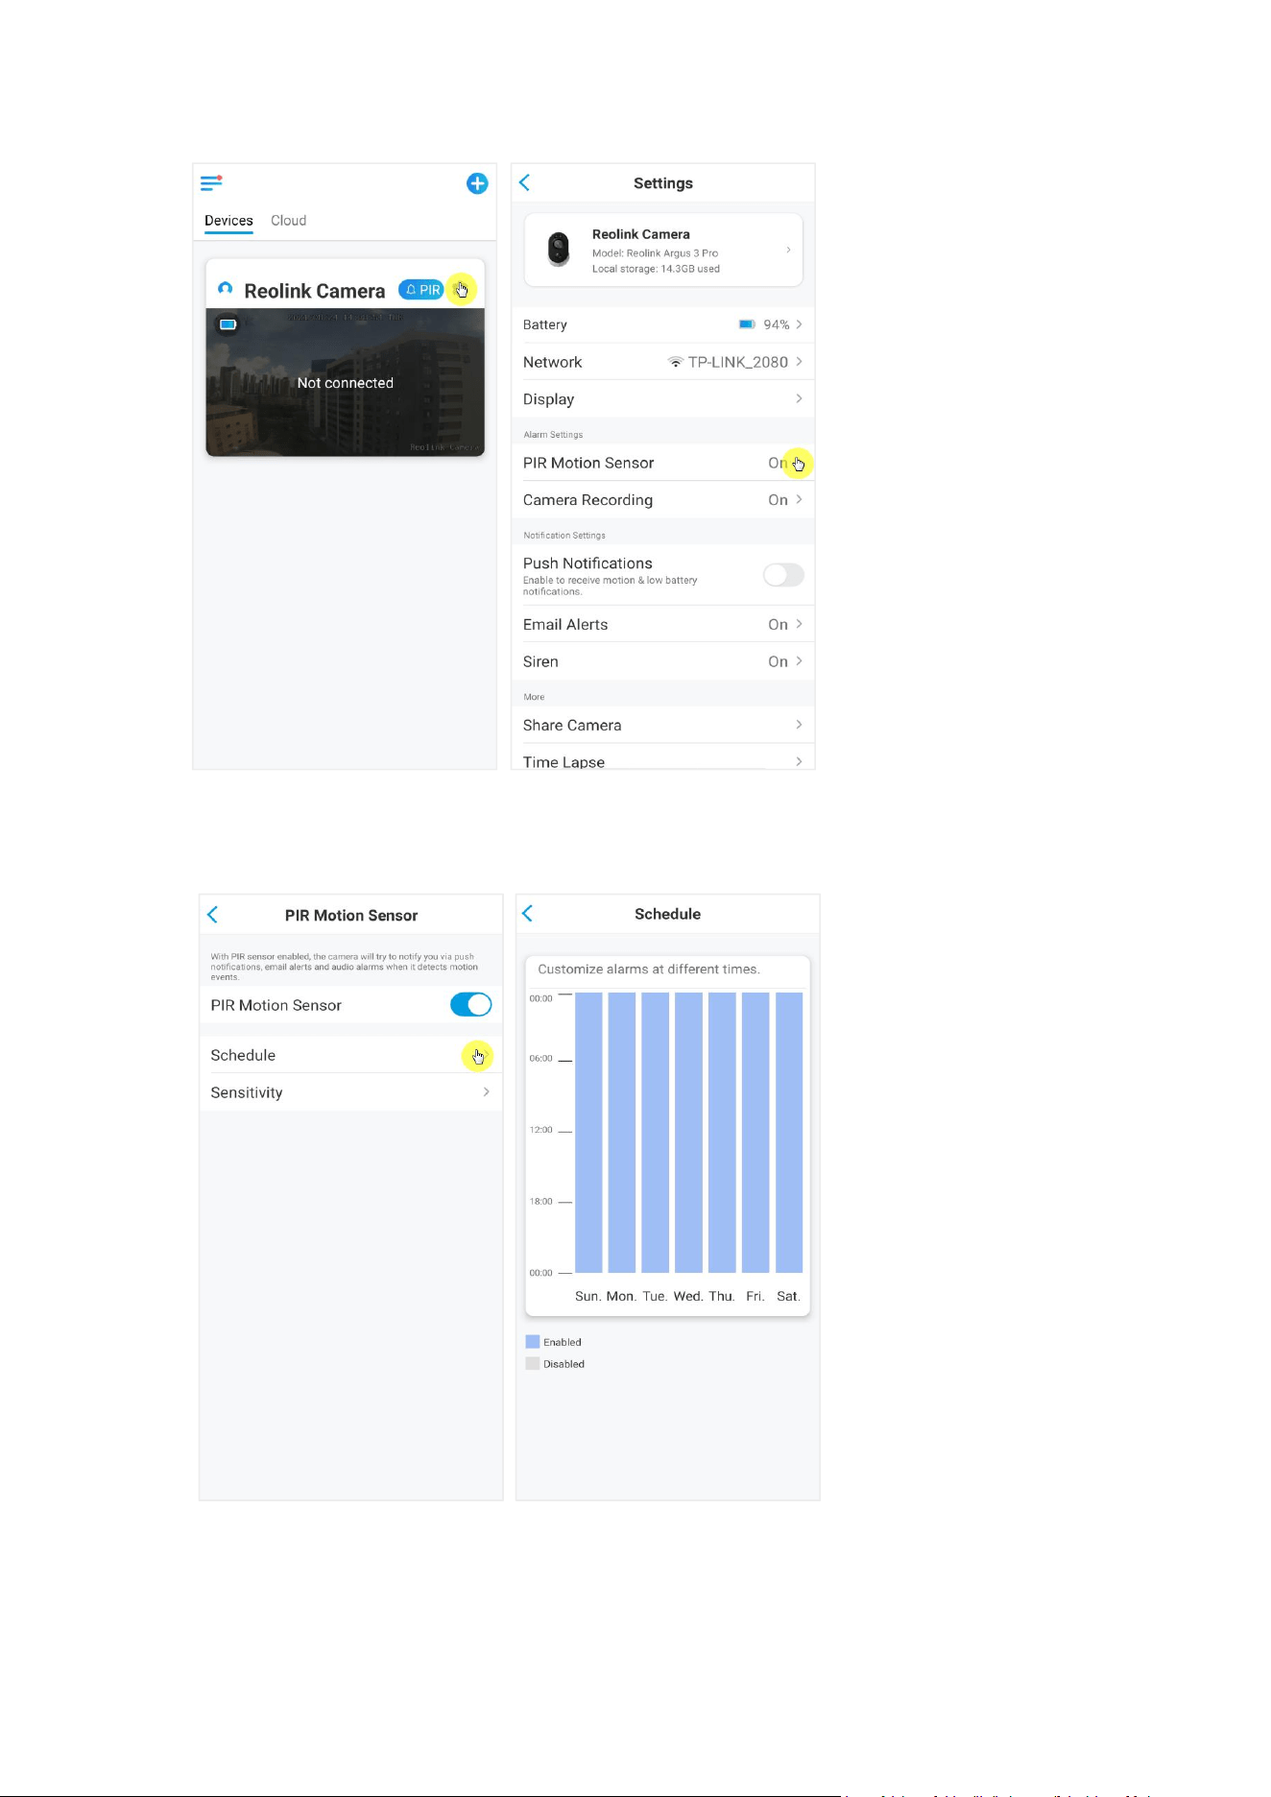Viewport: 1271px width, 1797px height.
Task: Open the Reolink Camera device info card
Action: (663, 250)
